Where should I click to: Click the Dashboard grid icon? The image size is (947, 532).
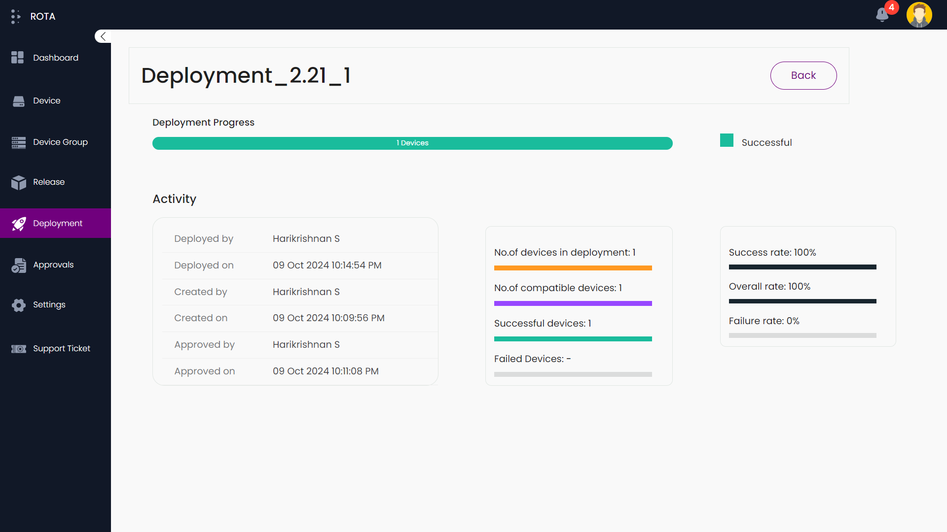(x=18, y=58)
